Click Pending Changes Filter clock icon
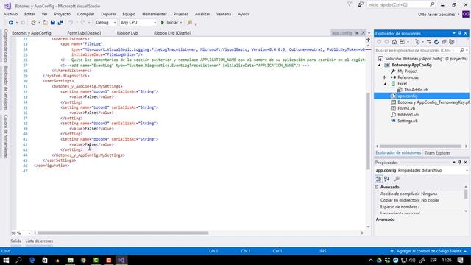The height and width of the screenshot is (265, 471). pyautogui.click(x=417, y=42)
